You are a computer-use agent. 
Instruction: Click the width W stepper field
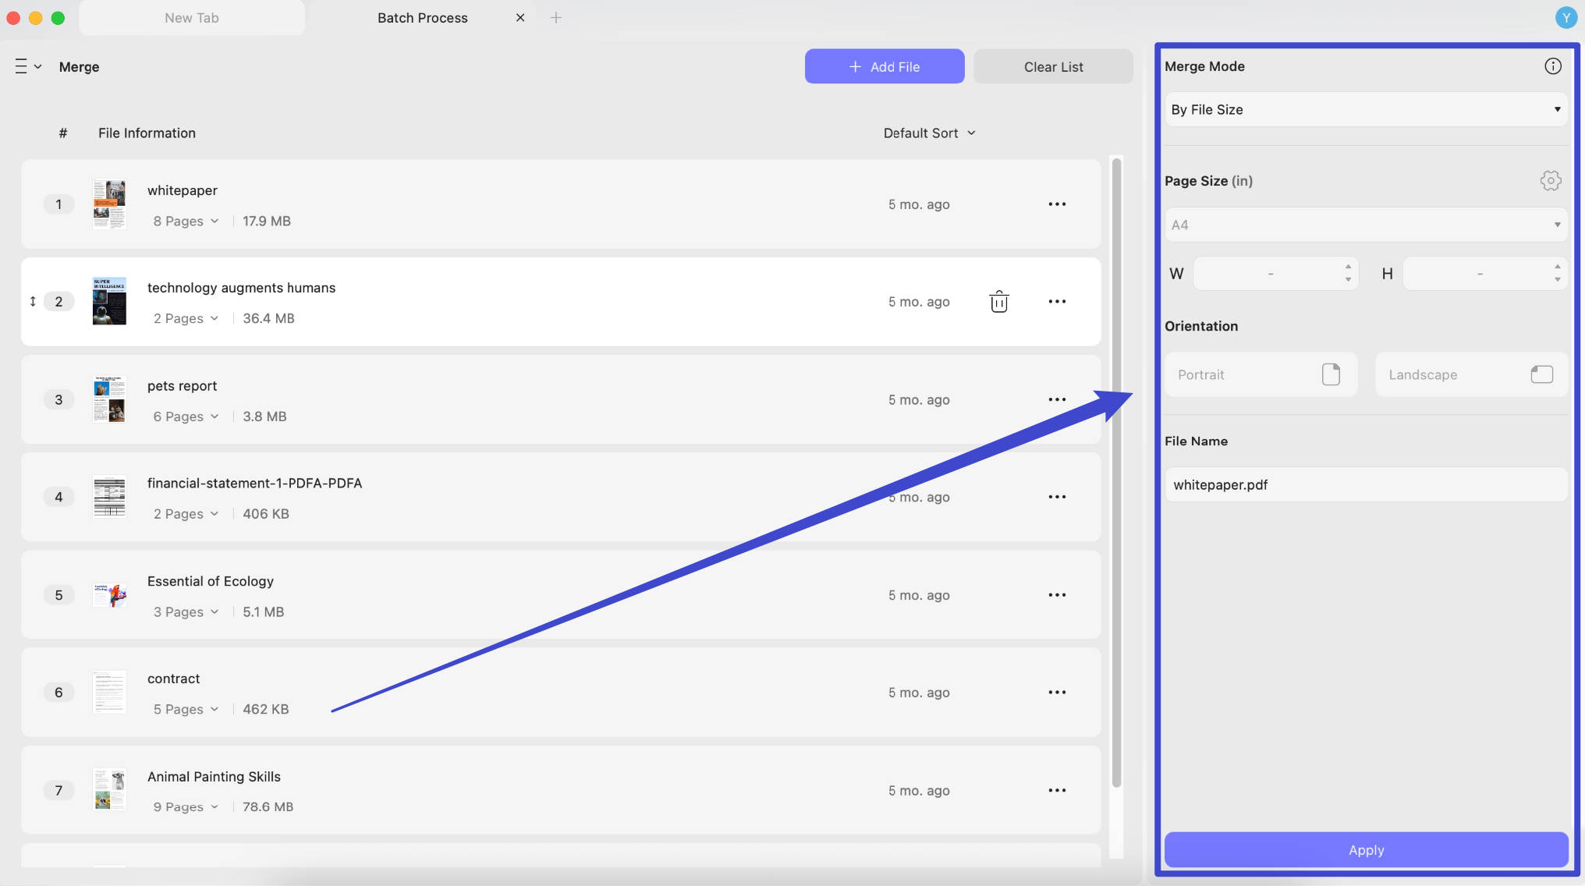(x=1275, y=274)
